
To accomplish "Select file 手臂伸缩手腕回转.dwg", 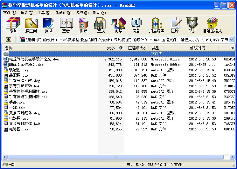I will click(x=28, y=91).
